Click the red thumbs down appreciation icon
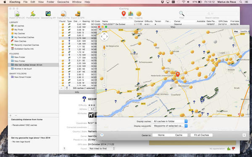 [x=234, y=149]
